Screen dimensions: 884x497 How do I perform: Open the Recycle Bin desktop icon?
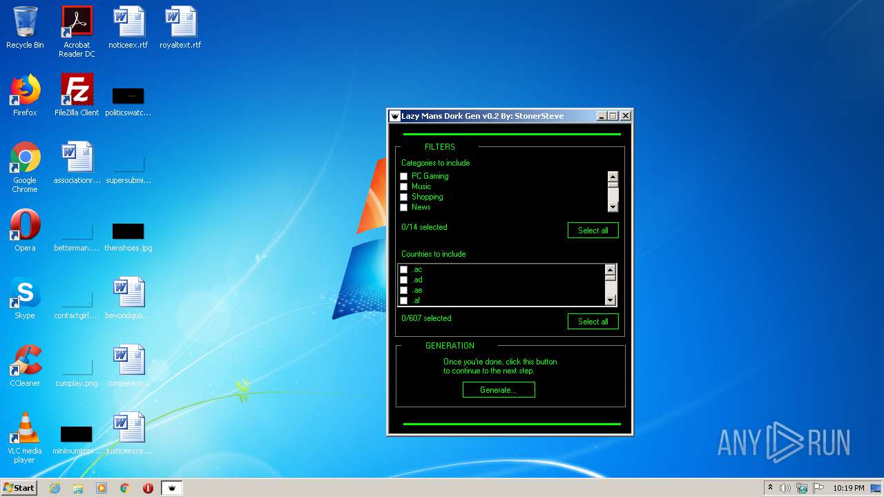pos(25,28)
